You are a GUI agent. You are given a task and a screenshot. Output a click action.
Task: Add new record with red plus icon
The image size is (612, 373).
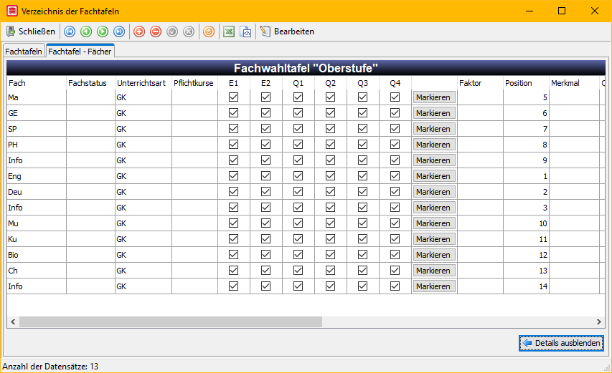pos(139,32)
